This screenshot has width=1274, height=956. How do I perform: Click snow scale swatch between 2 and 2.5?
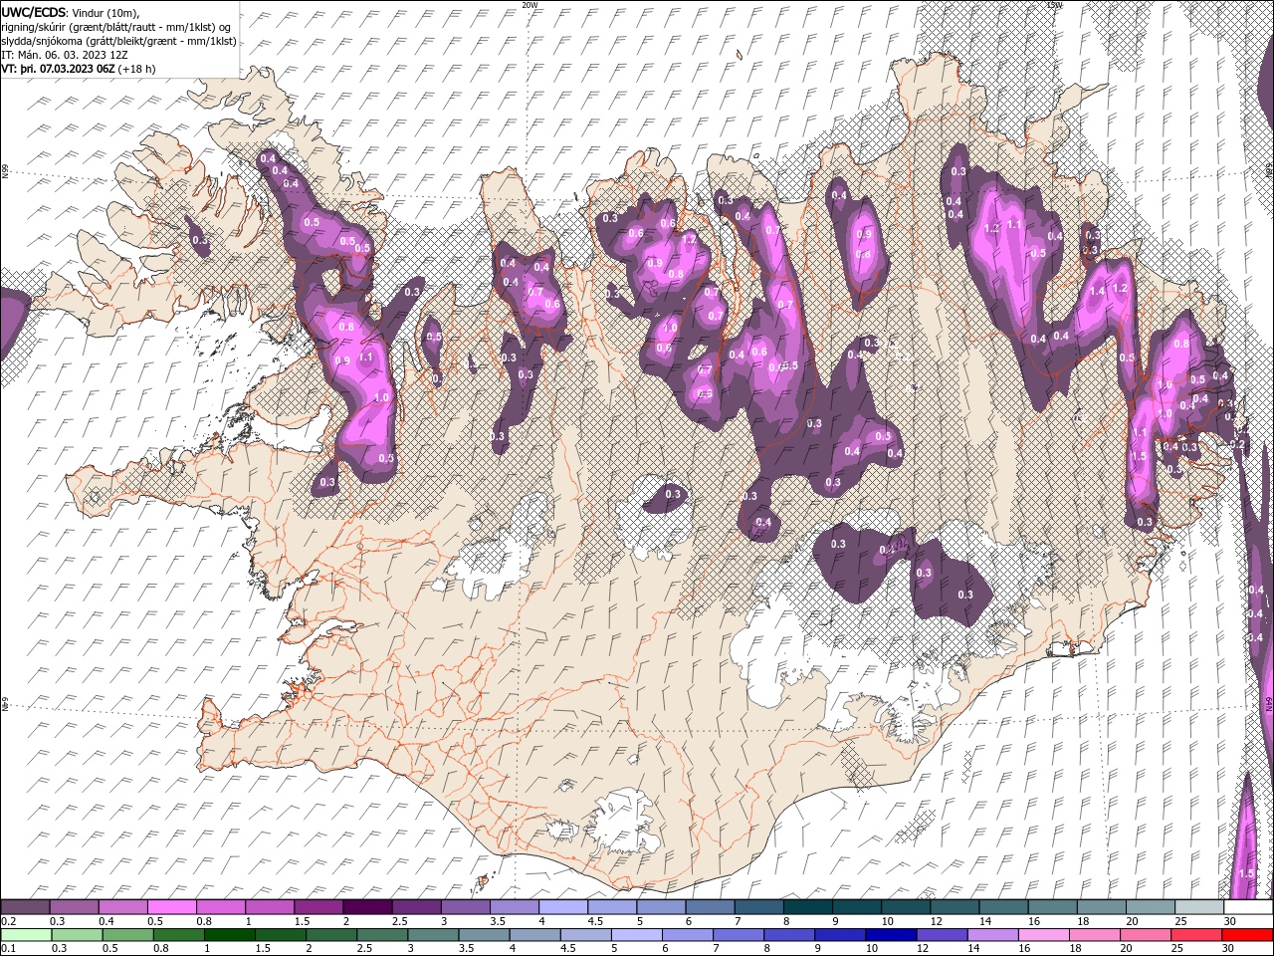367,907
